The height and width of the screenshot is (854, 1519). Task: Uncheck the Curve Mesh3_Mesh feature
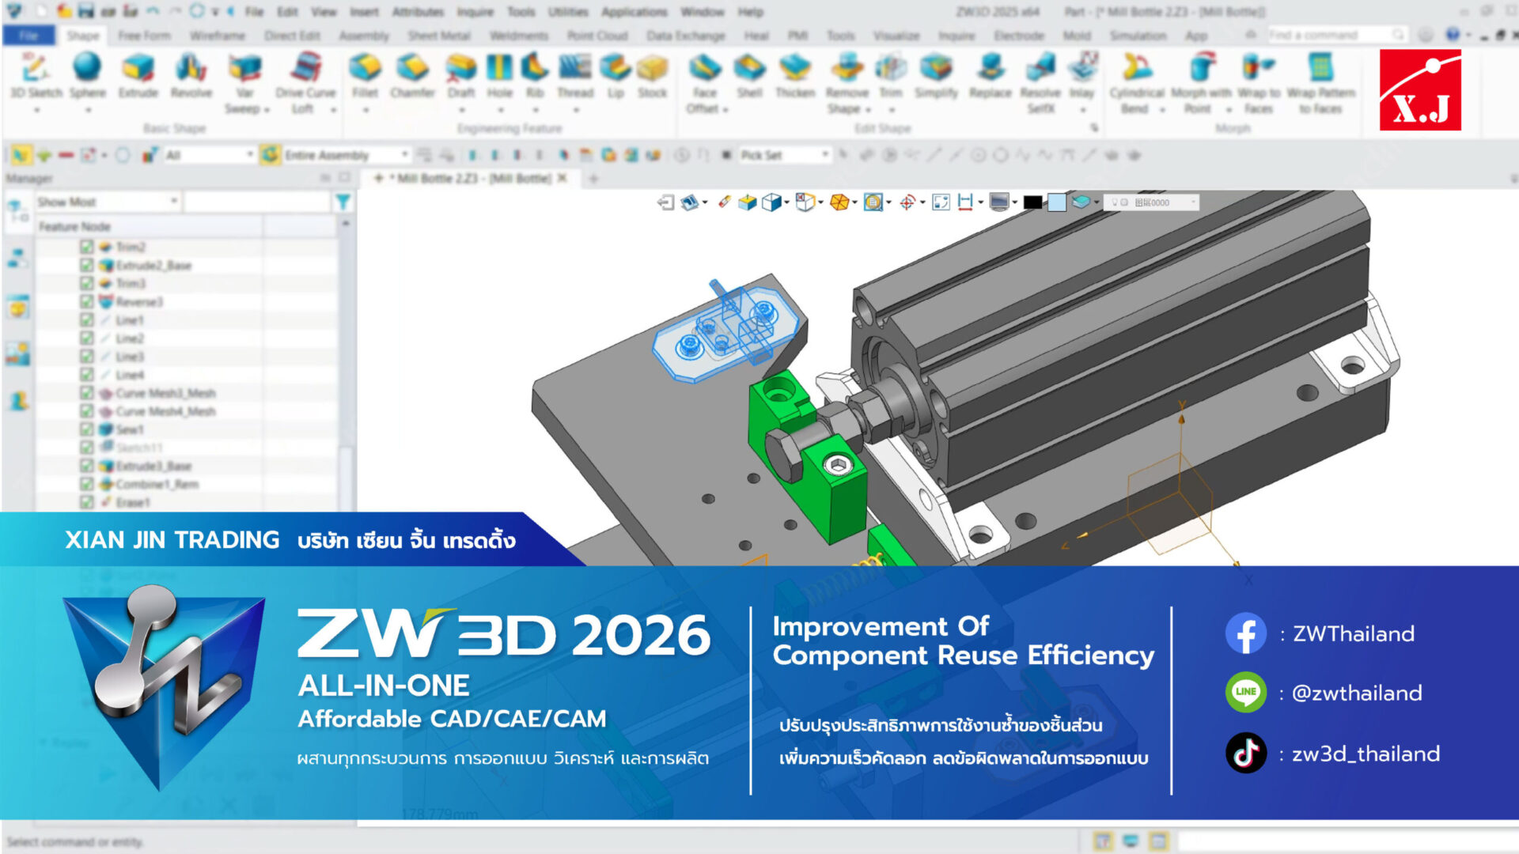pos(87,392)
